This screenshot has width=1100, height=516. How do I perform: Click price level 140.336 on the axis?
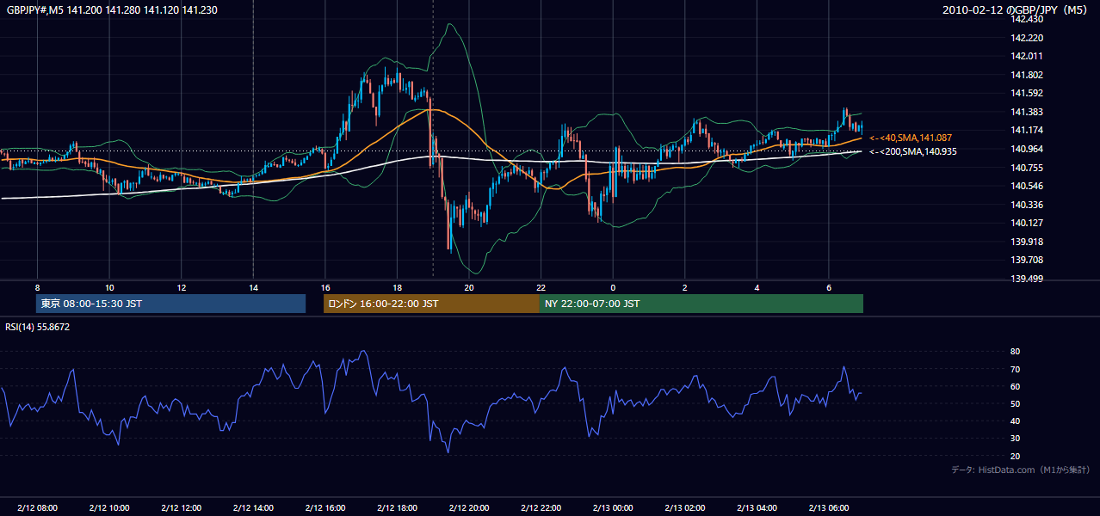tap(1029, 205)
